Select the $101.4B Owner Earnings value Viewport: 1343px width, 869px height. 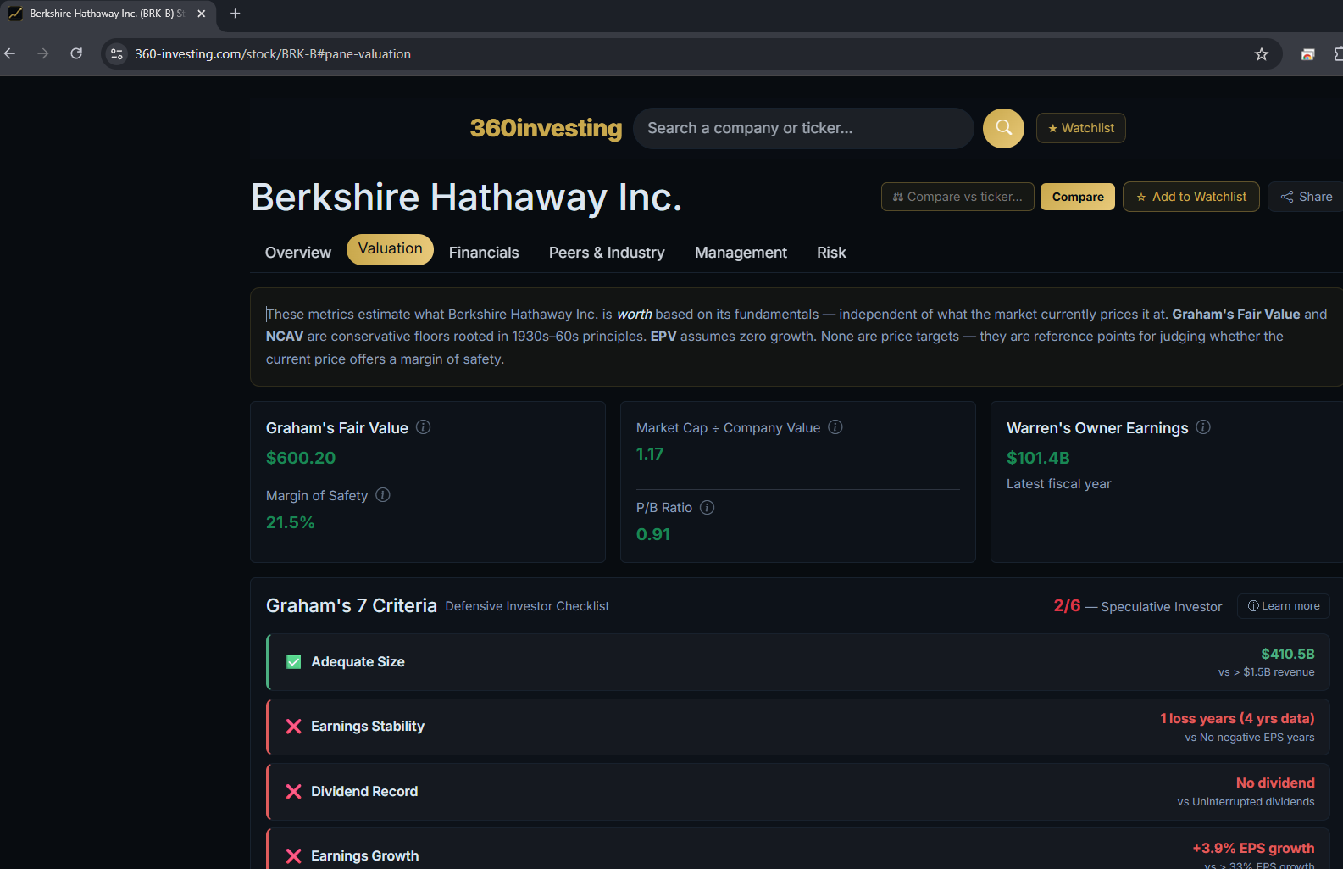coord(1038,458)
